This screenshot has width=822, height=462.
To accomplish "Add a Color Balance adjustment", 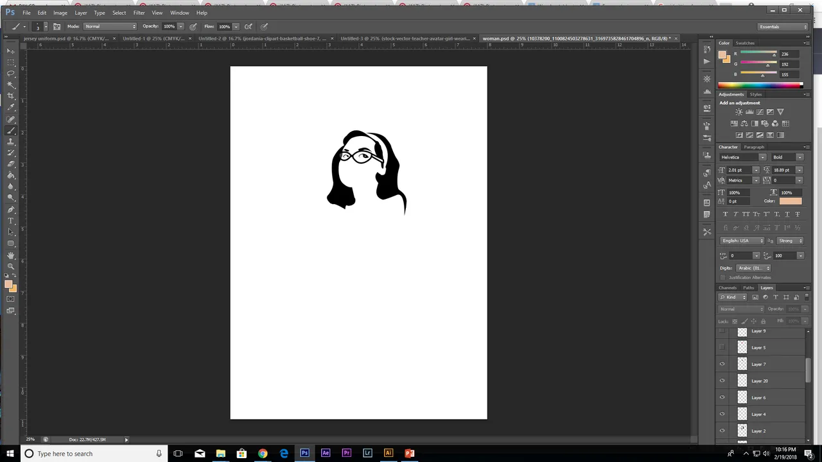I will coord(744,123).
